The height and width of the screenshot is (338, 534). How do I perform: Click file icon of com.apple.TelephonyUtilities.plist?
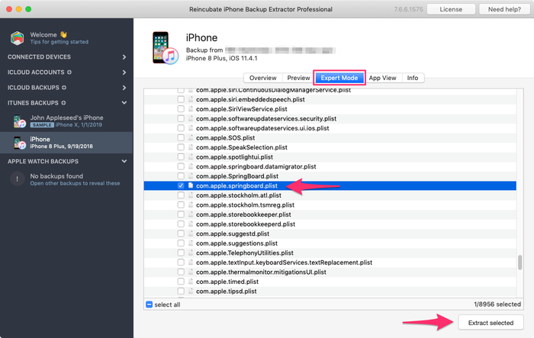pos(191,253)
